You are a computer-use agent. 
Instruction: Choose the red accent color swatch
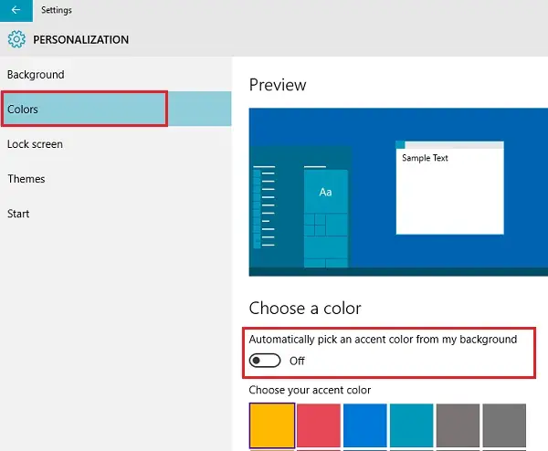coord(319,425)
